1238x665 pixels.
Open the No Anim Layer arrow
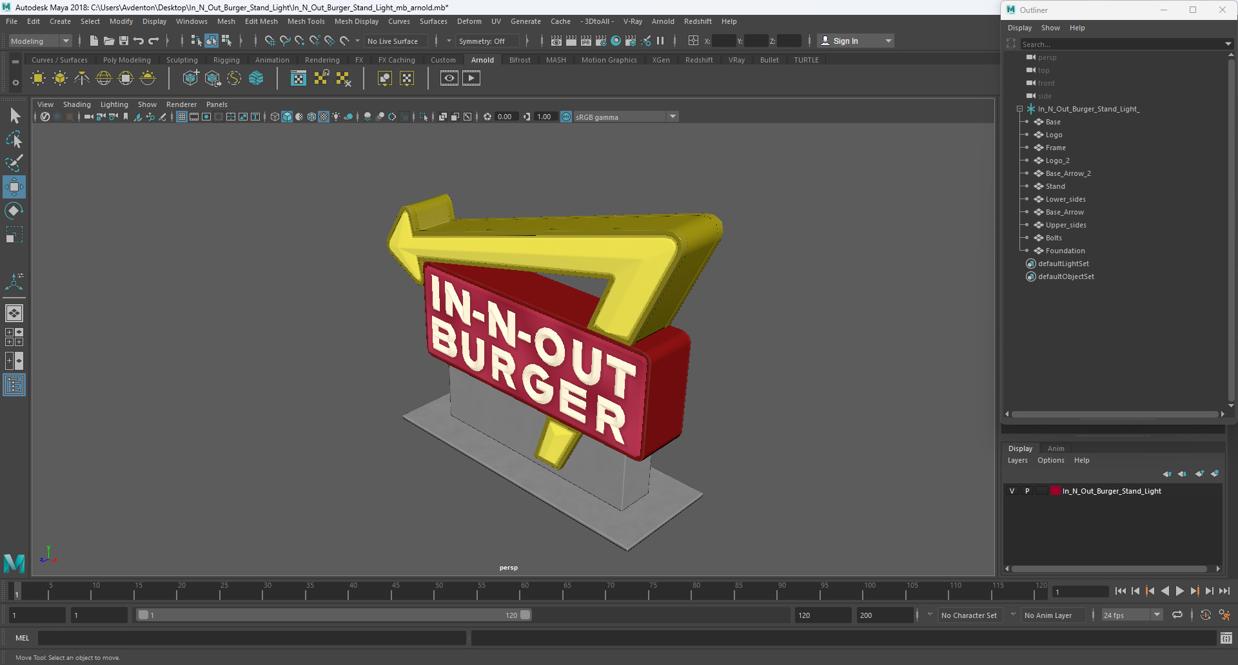point(1013,615)
